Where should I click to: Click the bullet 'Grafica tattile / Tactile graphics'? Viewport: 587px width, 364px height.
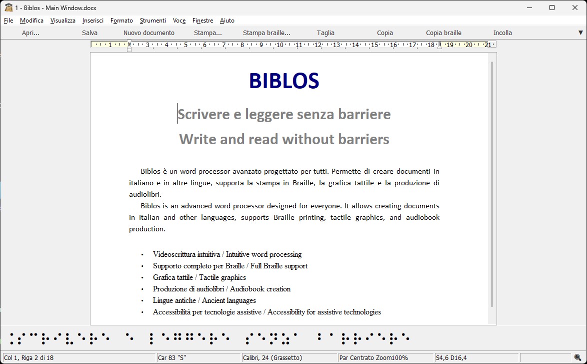pyautogui.click(x=199, y=277)
